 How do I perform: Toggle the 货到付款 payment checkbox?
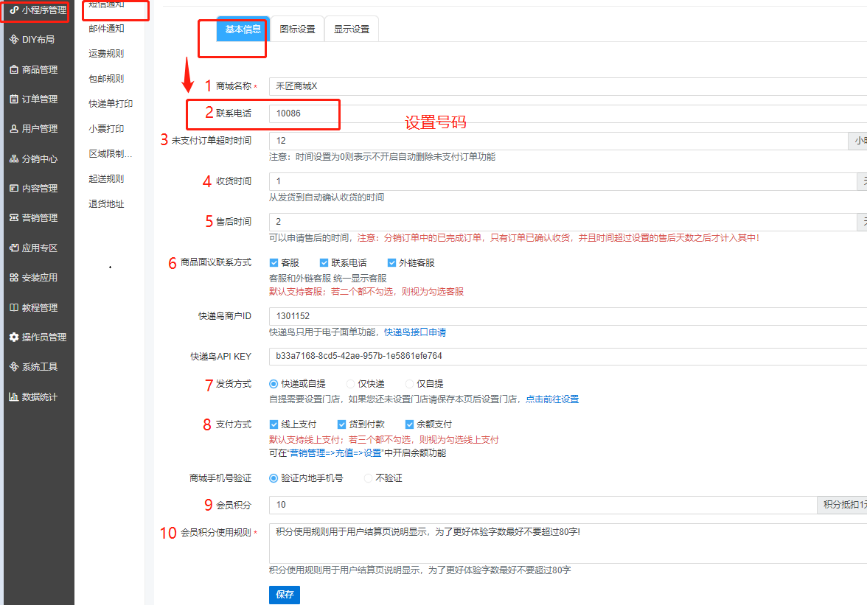click(341, 424)
